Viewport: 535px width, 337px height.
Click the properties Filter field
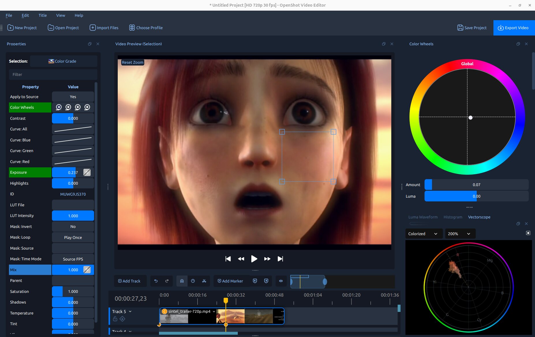tap(53, 74)
